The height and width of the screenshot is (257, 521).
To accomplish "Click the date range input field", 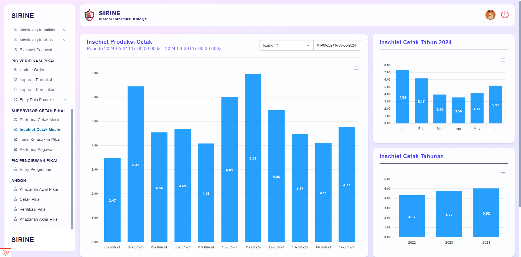I will pyautogui.click(x=337, y=45).
